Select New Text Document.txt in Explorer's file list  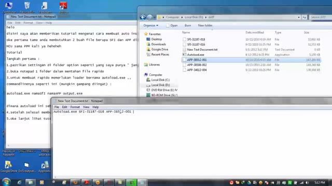(202, 50)
